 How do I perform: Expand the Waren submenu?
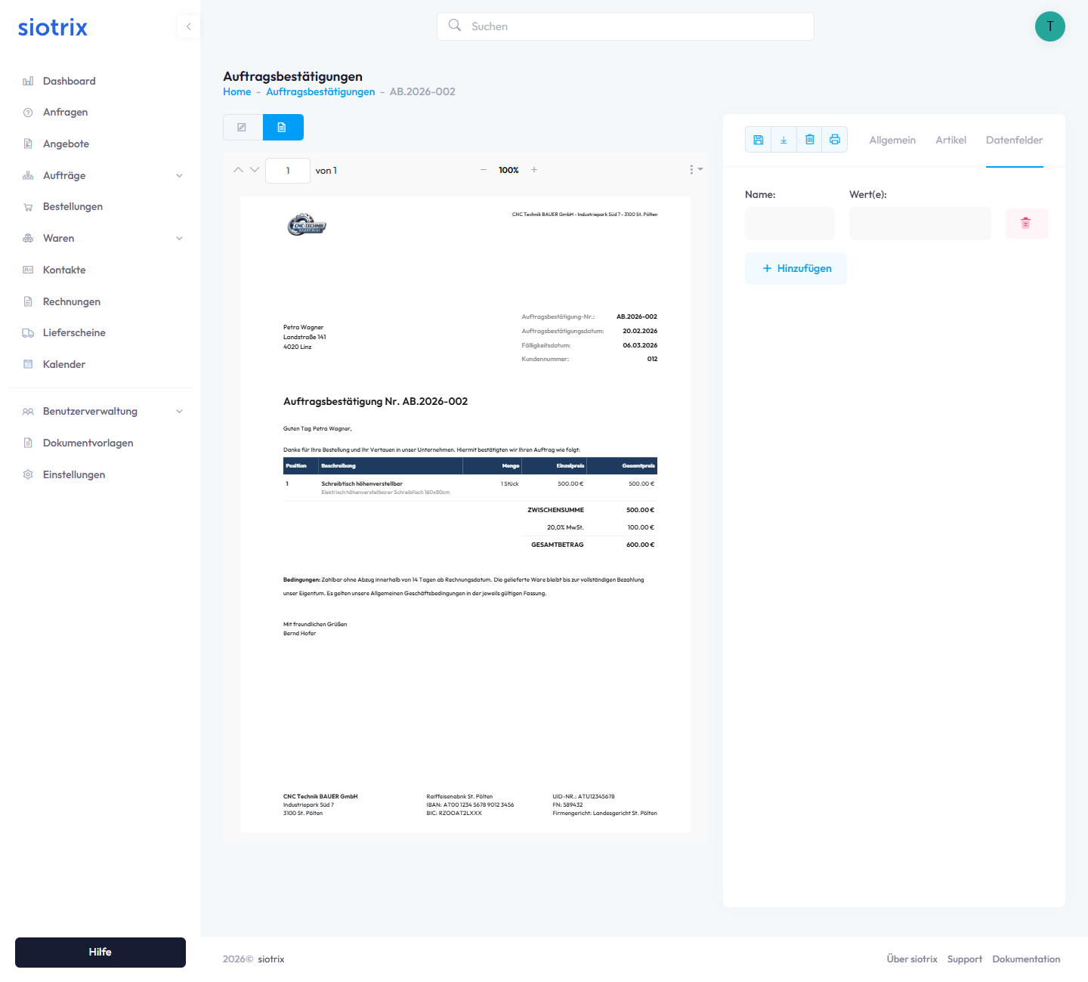179,239
